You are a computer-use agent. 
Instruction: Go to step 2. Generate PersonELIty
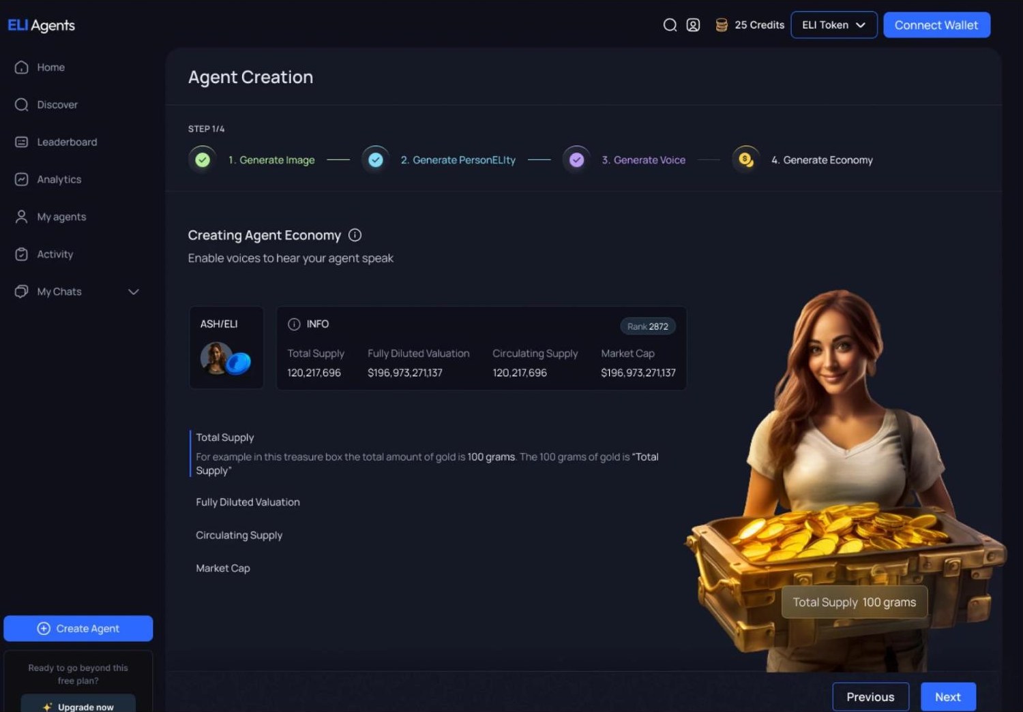pyautogui.click(x=458, y=160)
